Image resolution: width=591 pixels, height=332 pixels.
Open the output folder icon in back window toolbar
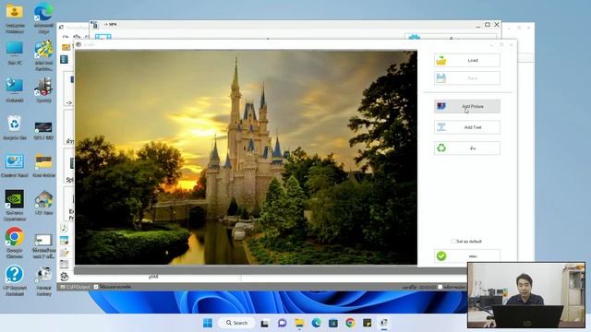tap(66, 47)
